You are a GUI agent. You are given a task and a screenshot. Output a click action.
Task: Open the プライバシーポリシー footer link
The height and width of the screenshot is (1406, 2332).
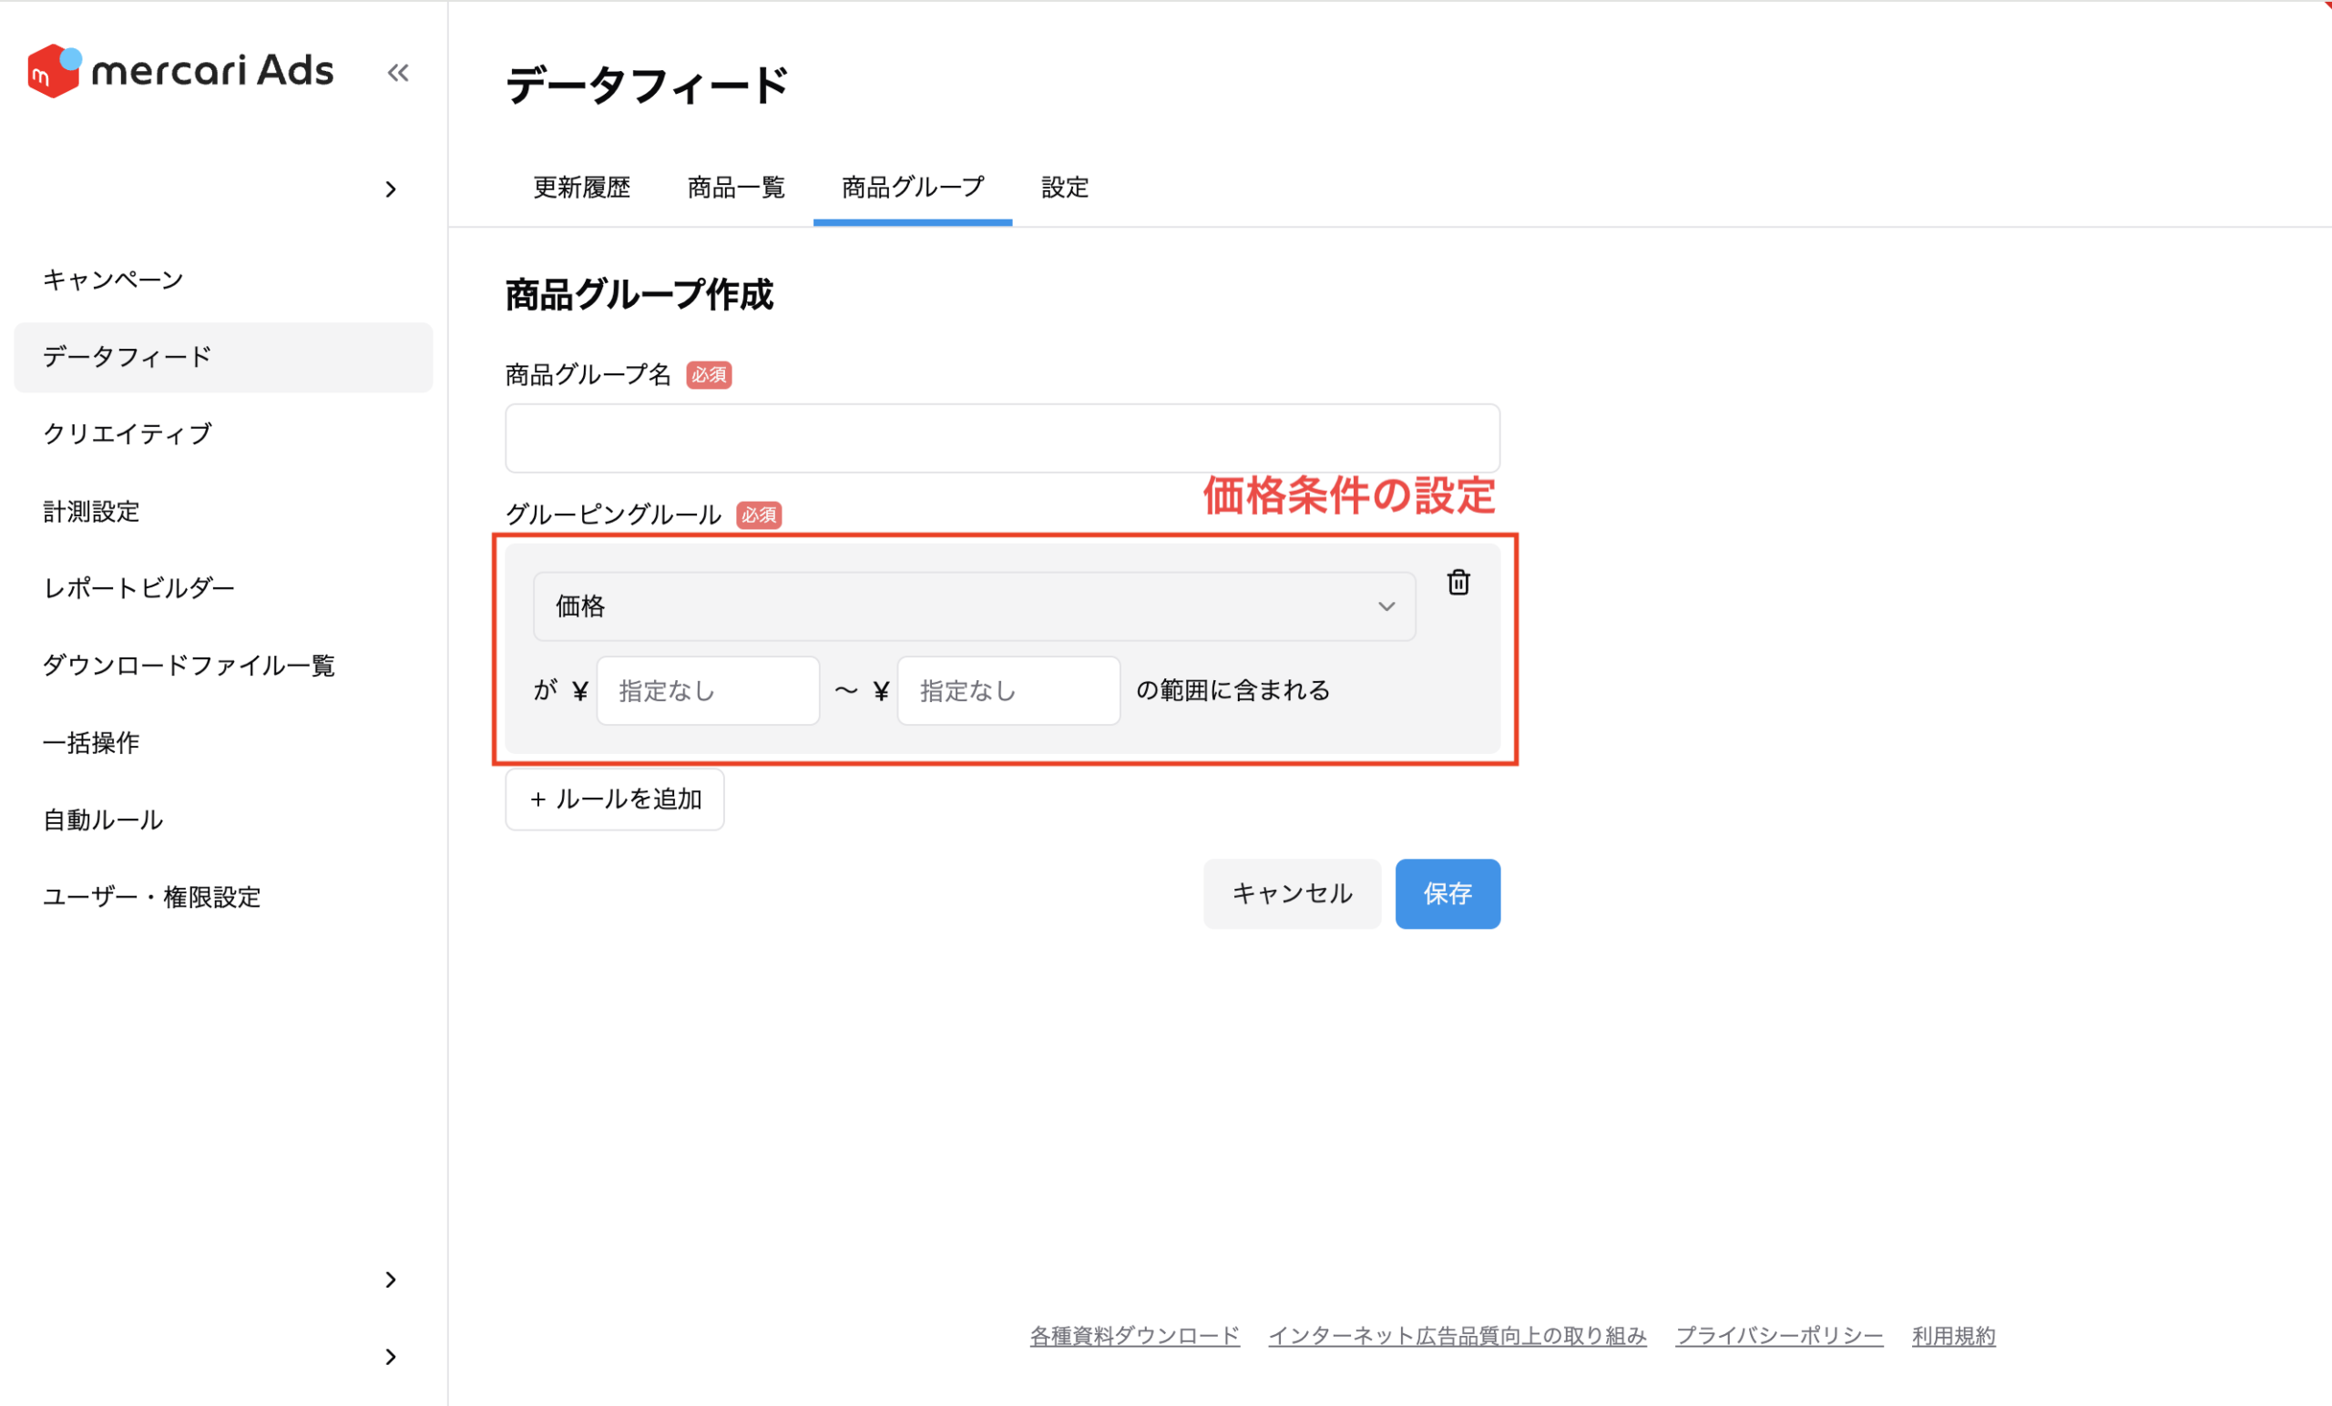coord(1778,1335)
